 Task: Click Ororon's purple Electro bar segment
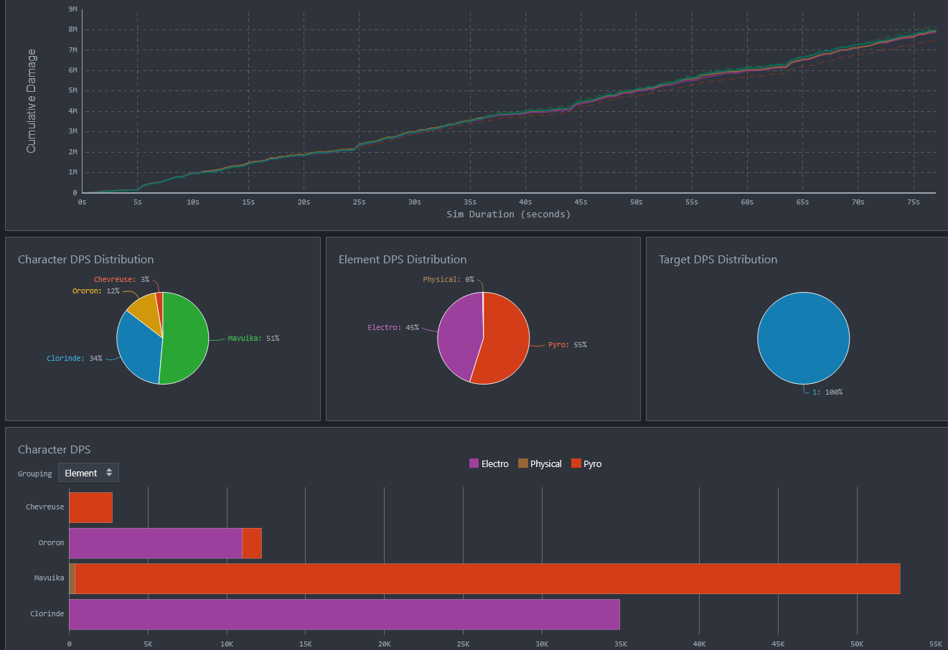(x=156, y=543)
